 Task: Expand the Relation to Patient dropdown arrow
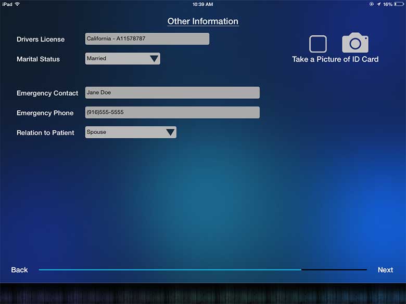[170, 132]
